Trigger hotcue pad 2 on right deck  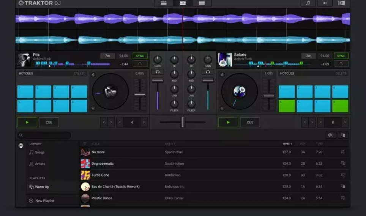pos(304,91)
